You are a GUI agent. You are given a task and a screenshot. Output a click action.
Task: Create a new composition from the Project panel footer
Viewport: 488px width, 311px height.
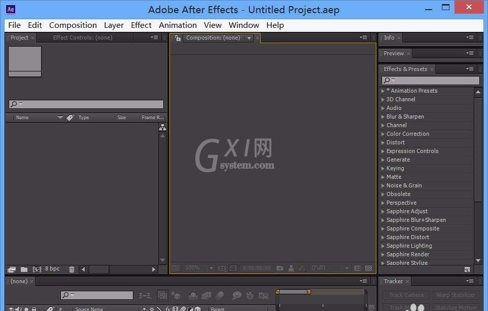click(37, 269)
